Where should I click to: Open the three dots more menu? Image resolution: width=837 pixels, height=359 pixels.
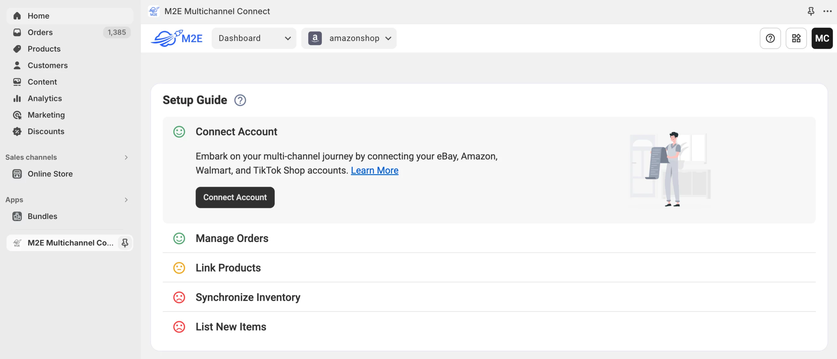(828, 11)
